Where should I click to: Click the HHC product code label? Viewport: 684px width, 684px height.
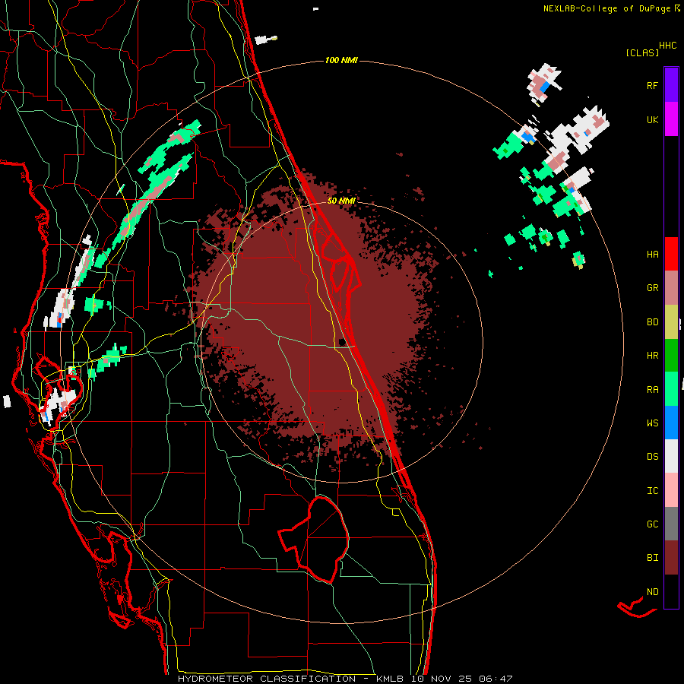click(668, 46)
